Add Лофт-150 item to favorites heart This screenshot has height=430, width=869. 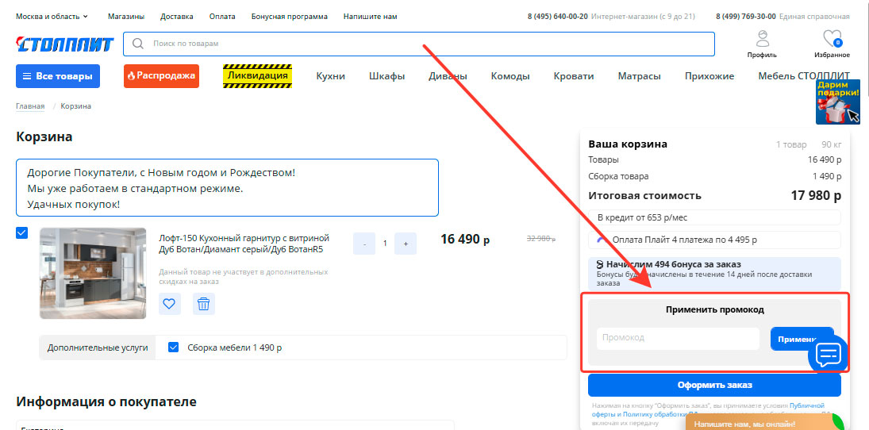click(x=170, y=304)
